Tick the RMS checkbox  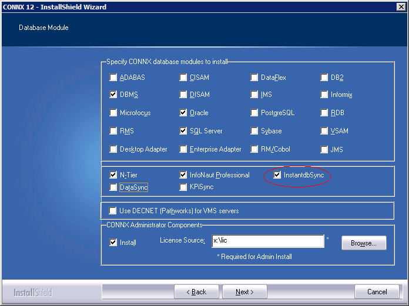coord(113,130)
